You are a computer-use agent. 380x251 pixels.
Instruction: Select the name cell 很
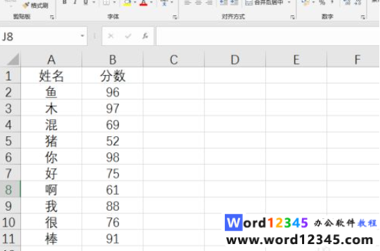pos(52,222)
